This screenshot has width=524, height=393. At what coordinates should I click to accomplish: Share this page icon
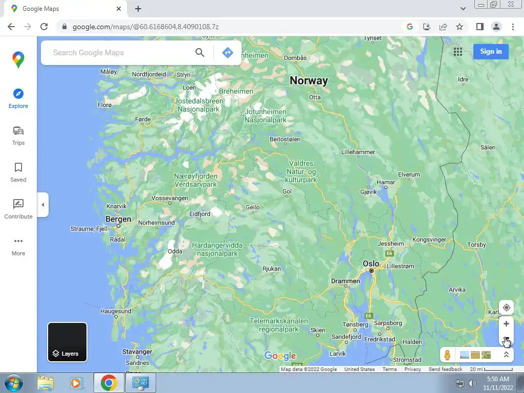443,27
